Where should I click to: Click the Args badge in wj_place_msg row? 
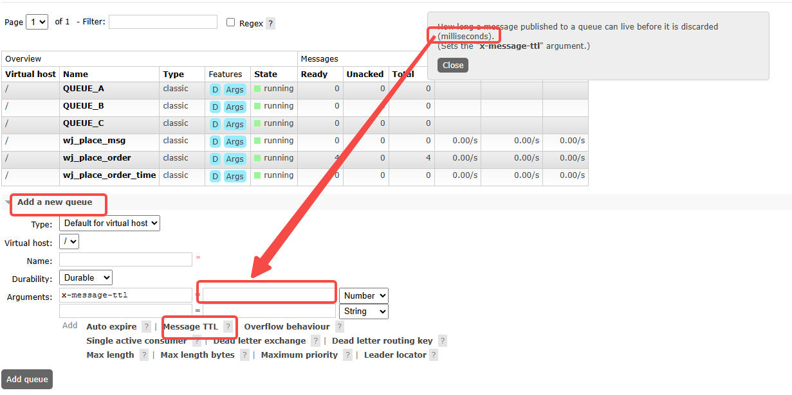[x=235, y=142]
